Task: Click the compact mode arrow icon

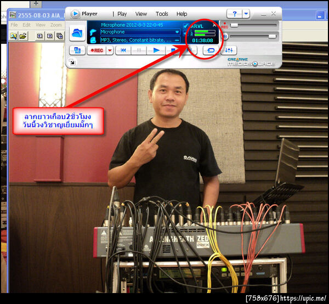Action: click(72, 63)
